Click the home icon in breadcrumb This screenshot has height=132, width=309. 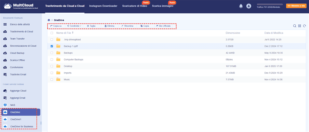point(49,20)
